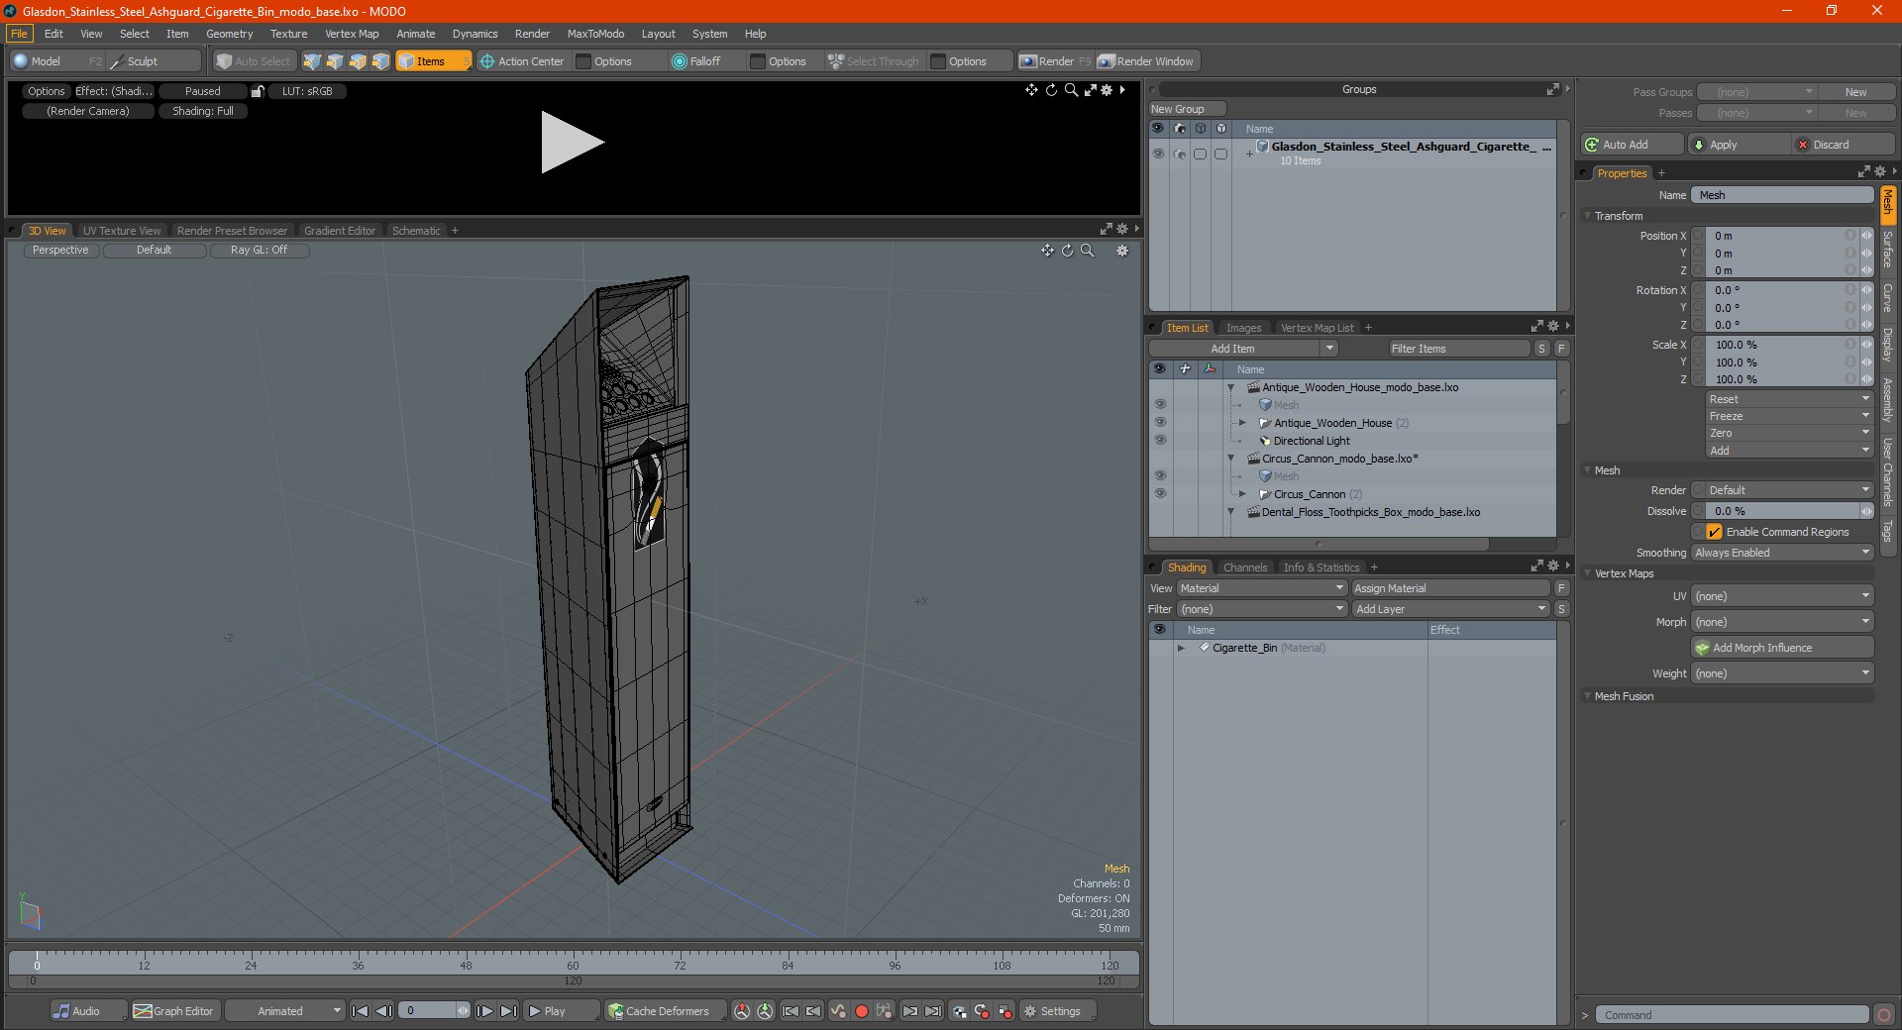Toggle visibility of Antique_Wooden_House item
The image size is (1902, 1030).
click(1160, 423)
